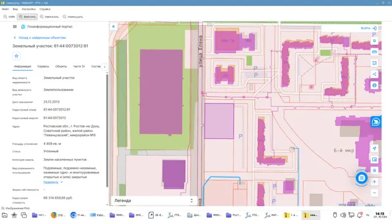
Task: Open the globe basemap icon
Action: coord(374,86)
